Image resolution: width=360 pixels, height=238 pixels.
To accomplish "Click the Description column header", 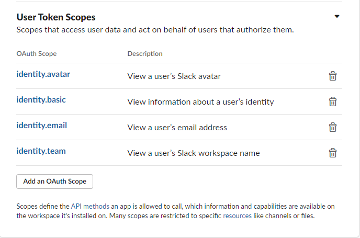I will pyautogui.click(x=145, y=54).
